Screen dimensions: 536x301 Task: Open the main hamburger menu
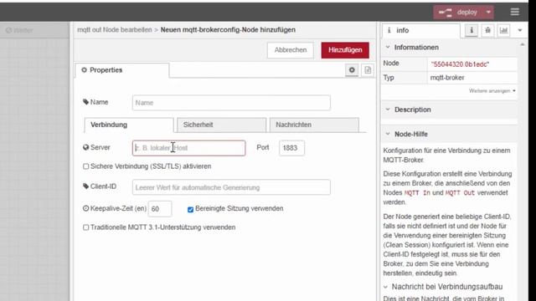[514, 12]
